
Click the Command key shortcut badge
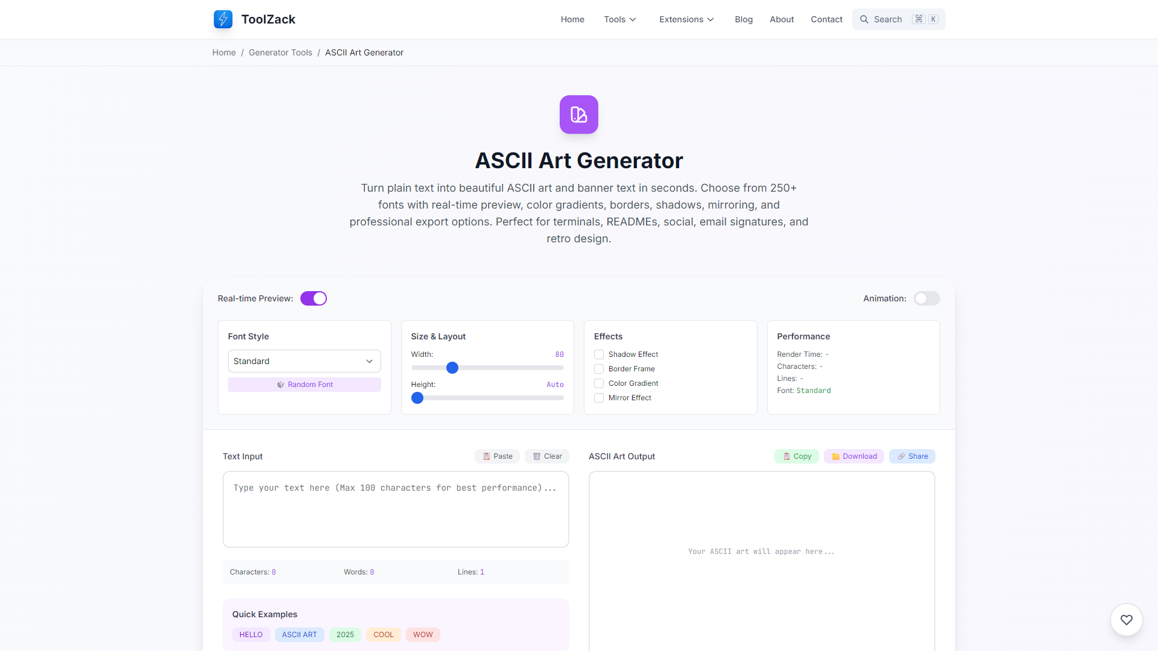tap(919, 19)
